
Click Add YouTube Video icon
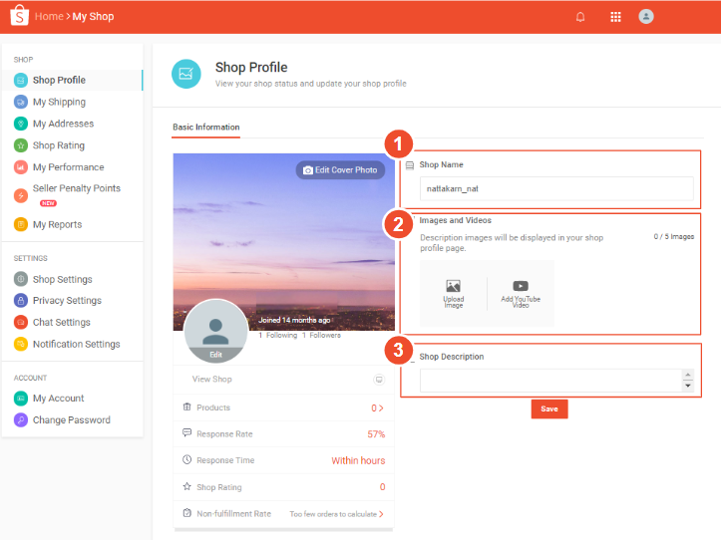521,287
